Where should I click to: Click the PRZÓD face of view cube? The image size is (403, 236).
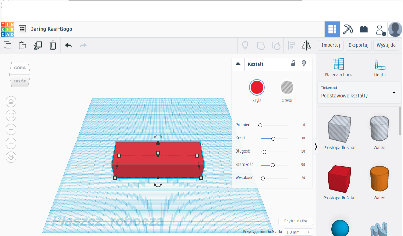point(20,81)
